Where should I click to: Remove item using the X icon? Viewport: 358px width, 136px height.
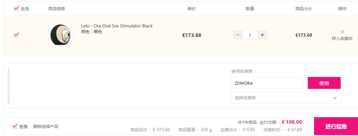coord(342,32)
